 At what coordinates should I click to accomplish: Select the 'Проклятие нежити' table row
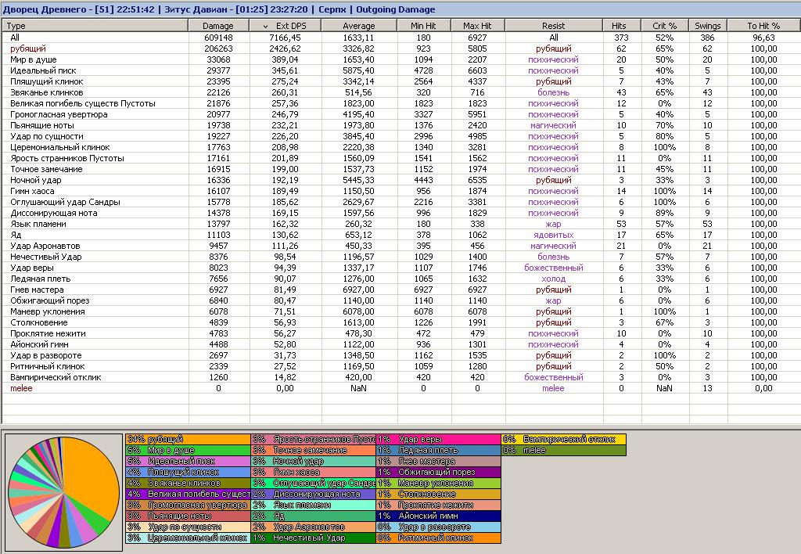click(400, 333)
